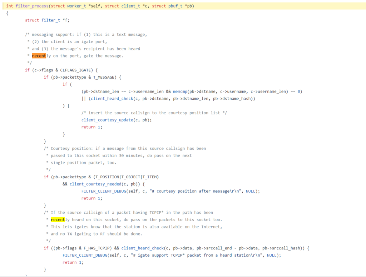Click the 'Courtesy position: if a message' comment line
366x277 pixels.
(125, 148)
